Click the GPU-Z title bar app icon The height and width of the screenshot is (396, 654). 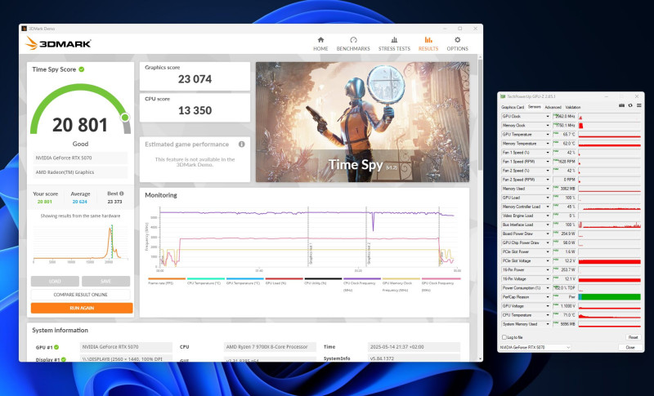click(503, 96)
